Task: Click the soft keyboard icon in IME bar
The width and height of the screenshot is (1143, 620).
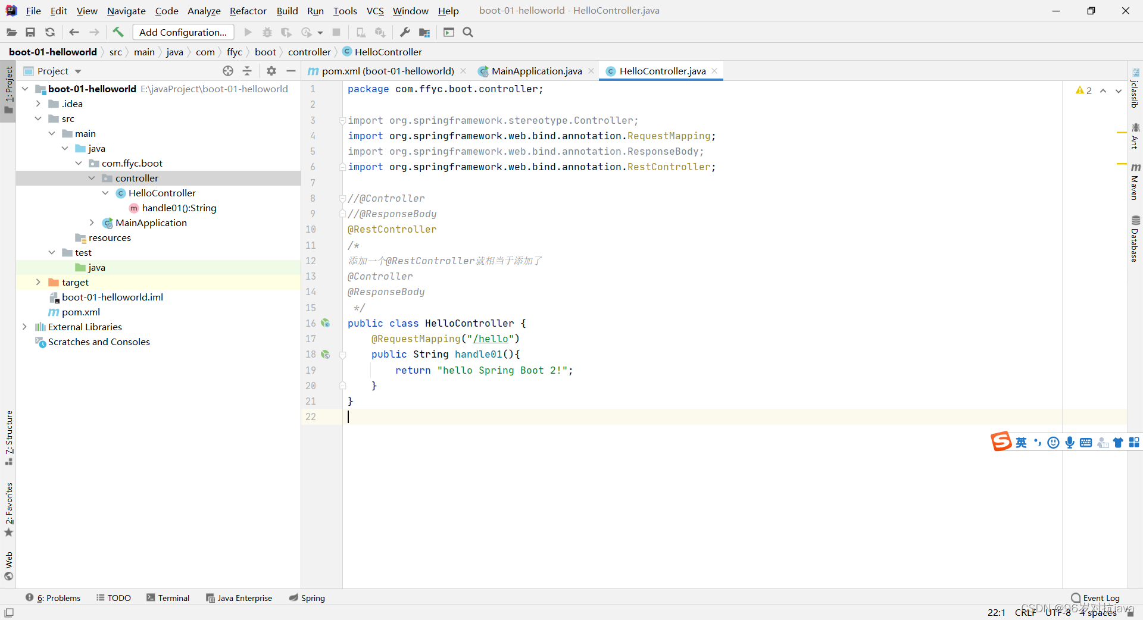Action: [1086, 442]
